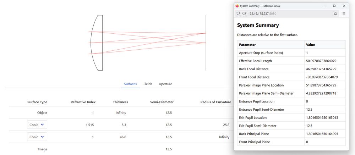Minimize the System Summary window

[325, 6]
